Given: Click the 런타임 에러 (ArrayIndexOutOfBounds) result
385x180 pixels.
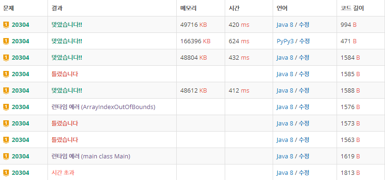Looking at the screenshot, I should tap(103, 107).
